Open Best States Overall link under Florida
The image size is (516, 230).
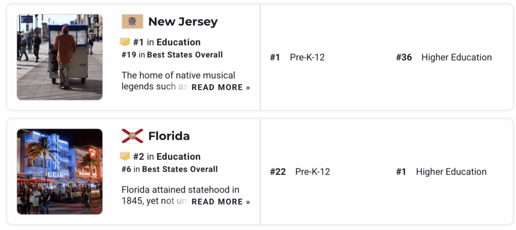click(180, 169)
